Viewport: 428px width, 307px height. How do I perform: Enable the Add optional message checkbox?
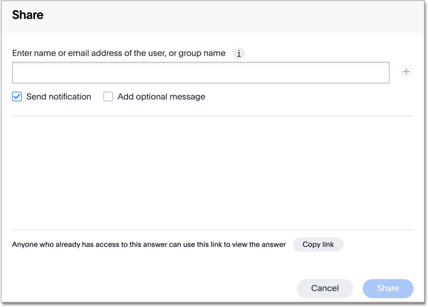pyautogui.click(x=108, y=96)
